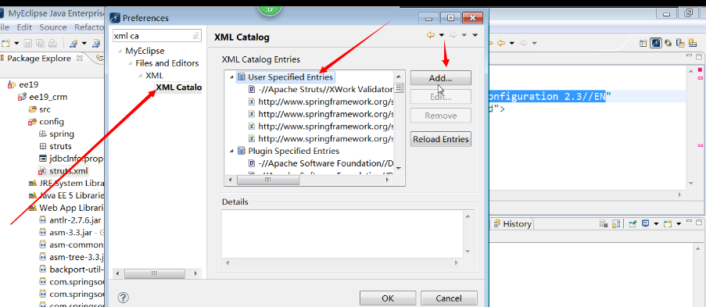Select JRE System Library node
706x307 pixels.
(x=66, y=184)
